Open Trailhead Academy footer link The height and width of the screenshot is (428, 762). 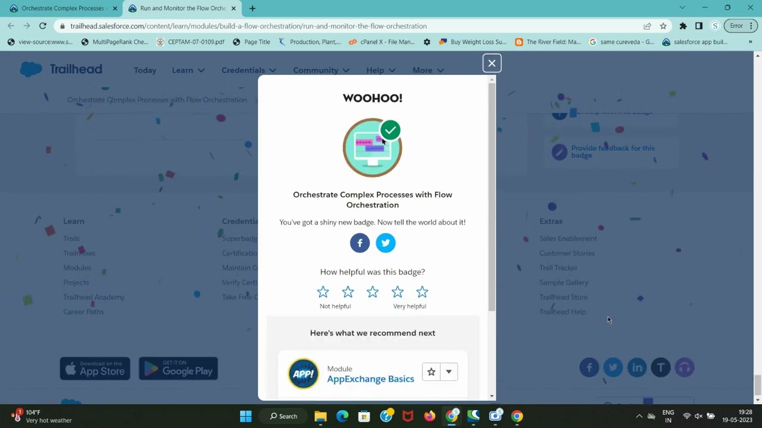[x=94, y=297]
